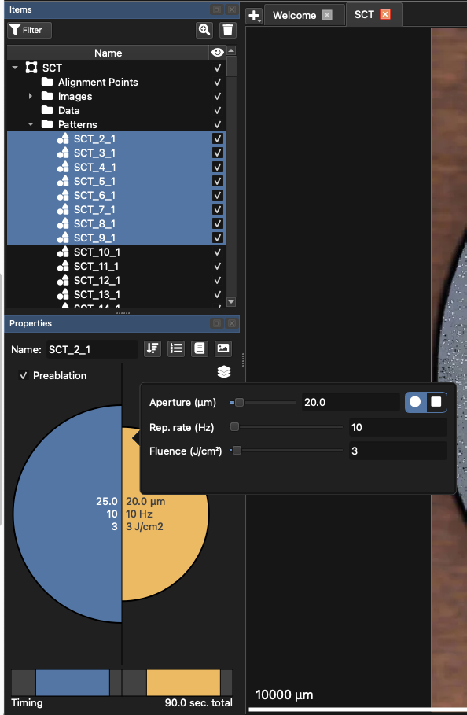Click the orange timing bar segment

click(183, 683)
